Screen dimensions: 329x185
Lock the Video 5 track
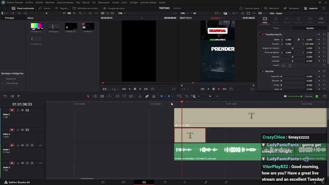18,110
